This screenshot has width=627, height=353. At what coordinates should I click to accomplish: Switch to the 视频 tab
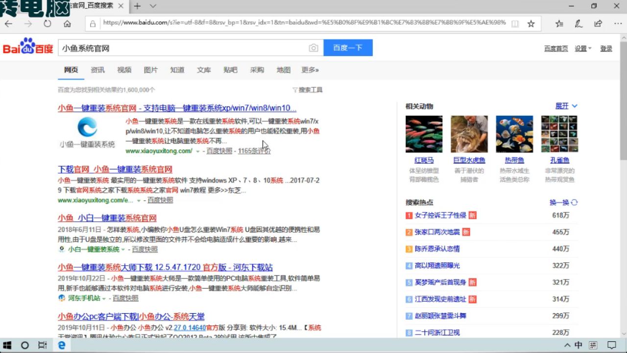point(124,70)
